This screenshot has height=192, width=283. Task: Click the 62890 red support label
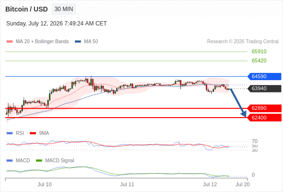tap(264, 108)
